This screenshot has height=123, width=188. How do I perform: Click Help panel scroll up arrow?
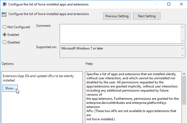184,74
